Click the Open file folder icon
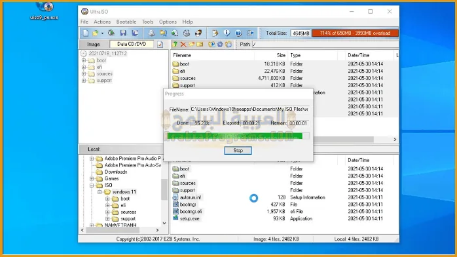The height and width of the screenshot is (257, 457). [x=96, y=33]
